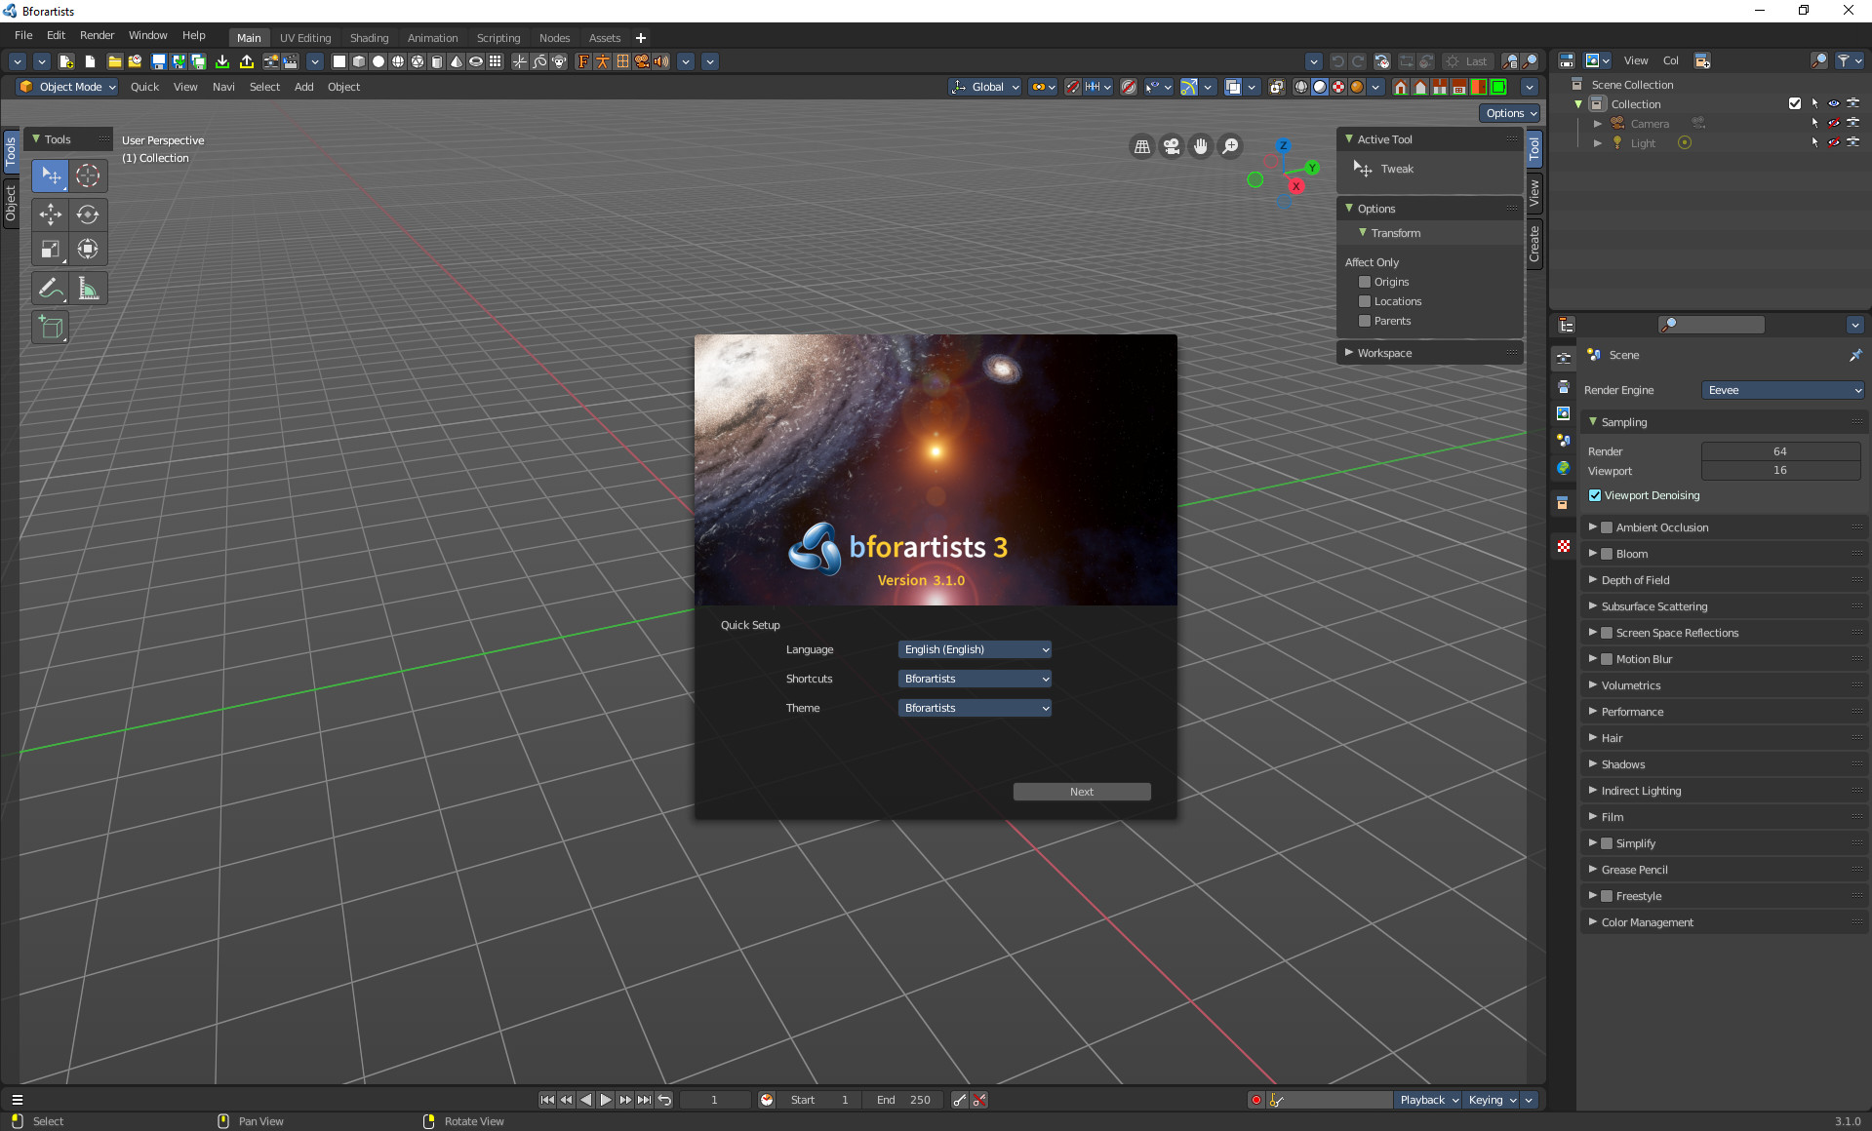Screen dimensions: 1872x1131
Task: Open the Render Engine dropdown showing Eevee
Action: [1782, 390]
